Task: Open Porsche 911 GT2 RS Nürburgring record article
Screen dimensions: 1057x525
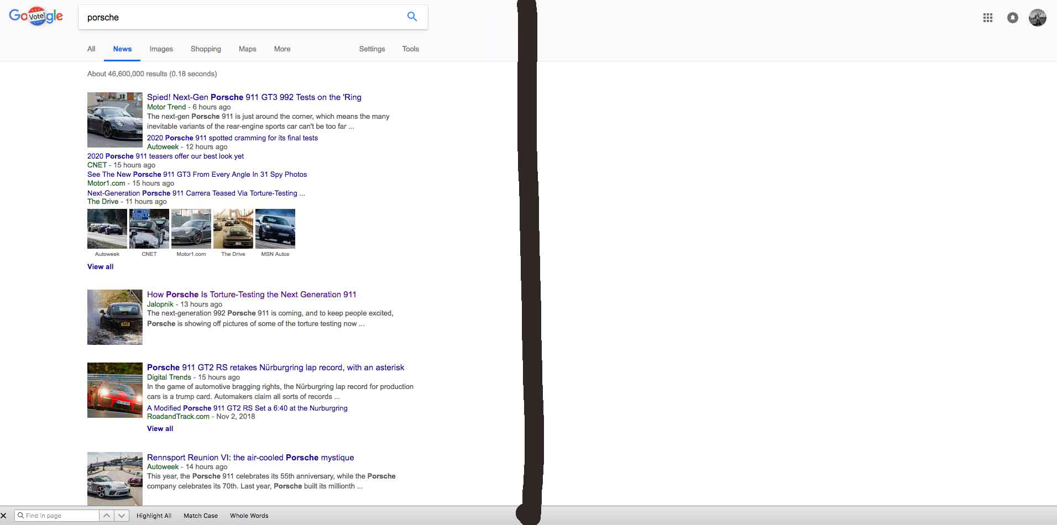Action: tap(275, 368)
